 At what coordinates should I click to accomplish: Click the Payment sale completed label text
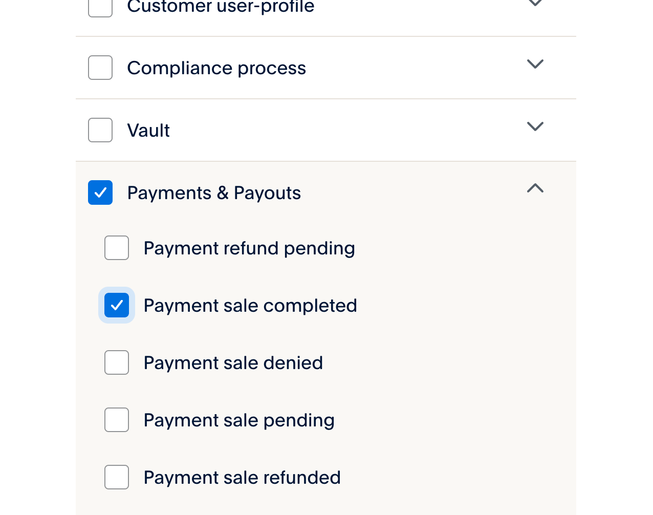pyautogui.click(x=250, y=306)
